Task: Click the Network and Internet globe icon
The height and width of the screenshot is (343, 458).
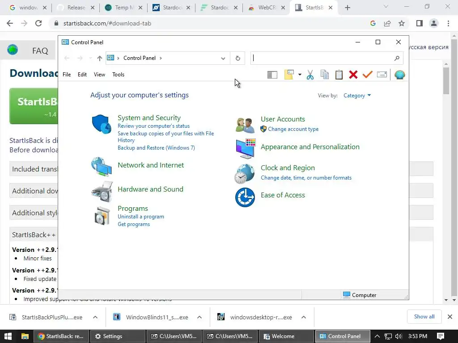Action: pos(102,167)
